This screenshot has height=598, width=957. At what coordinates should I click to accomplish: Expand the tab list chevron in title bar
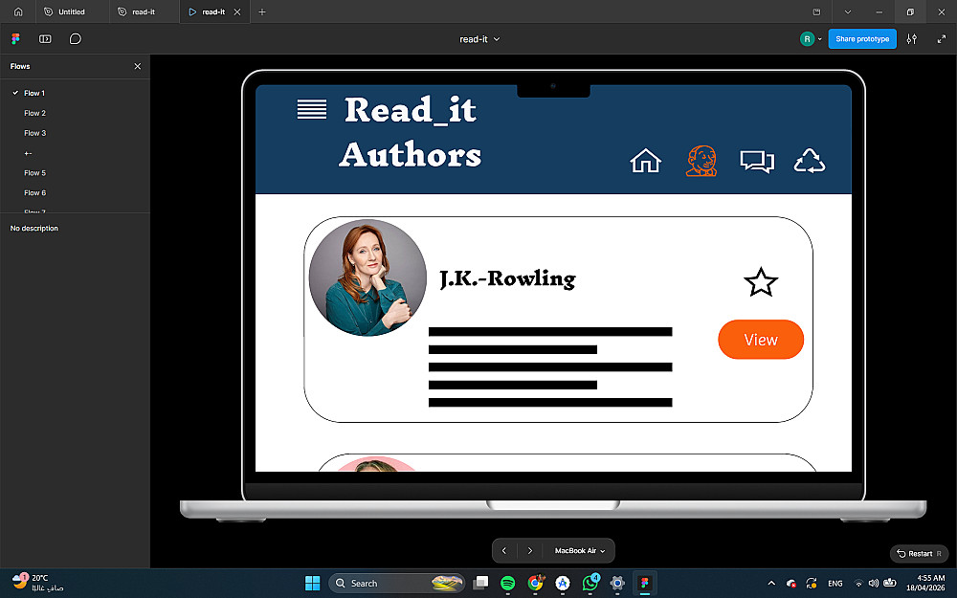848,11
